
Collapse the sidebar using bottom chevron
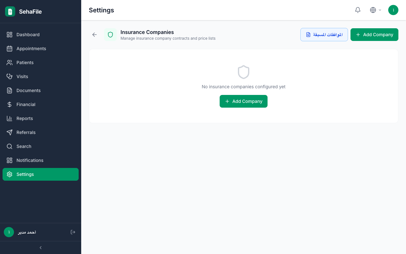click(41, 248)
